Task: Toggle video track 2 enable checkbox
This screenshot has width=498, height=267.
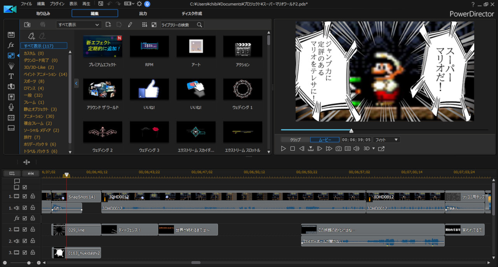Action: click(25, 230)
